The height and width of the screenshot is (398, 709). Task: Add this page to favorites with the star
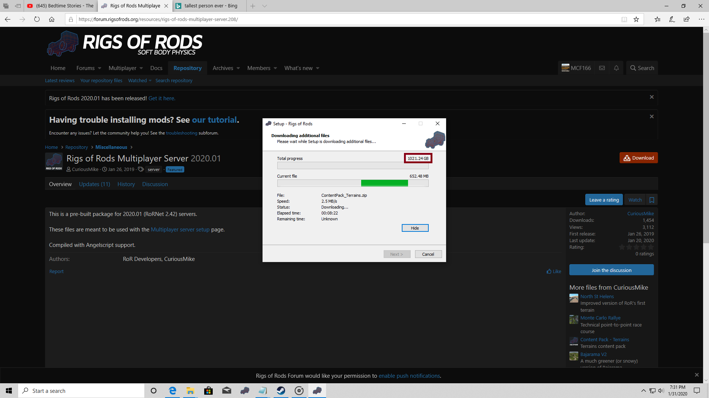[x=636, y=19]
